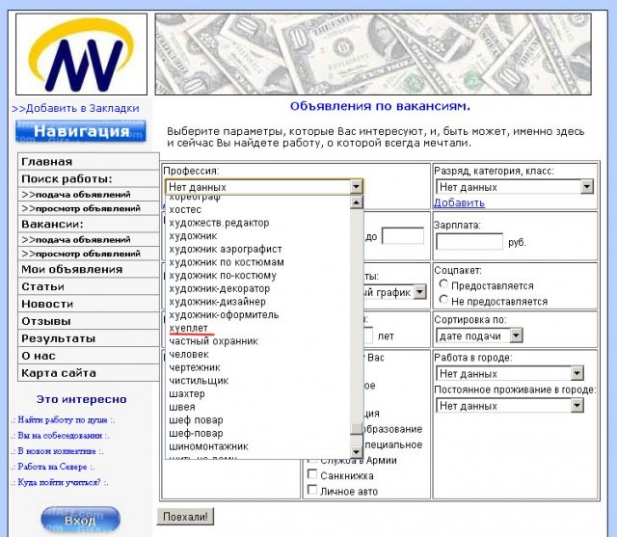Open the Сортировка по dropdown
Screen dimensions: 617x537
pos(479,336)
